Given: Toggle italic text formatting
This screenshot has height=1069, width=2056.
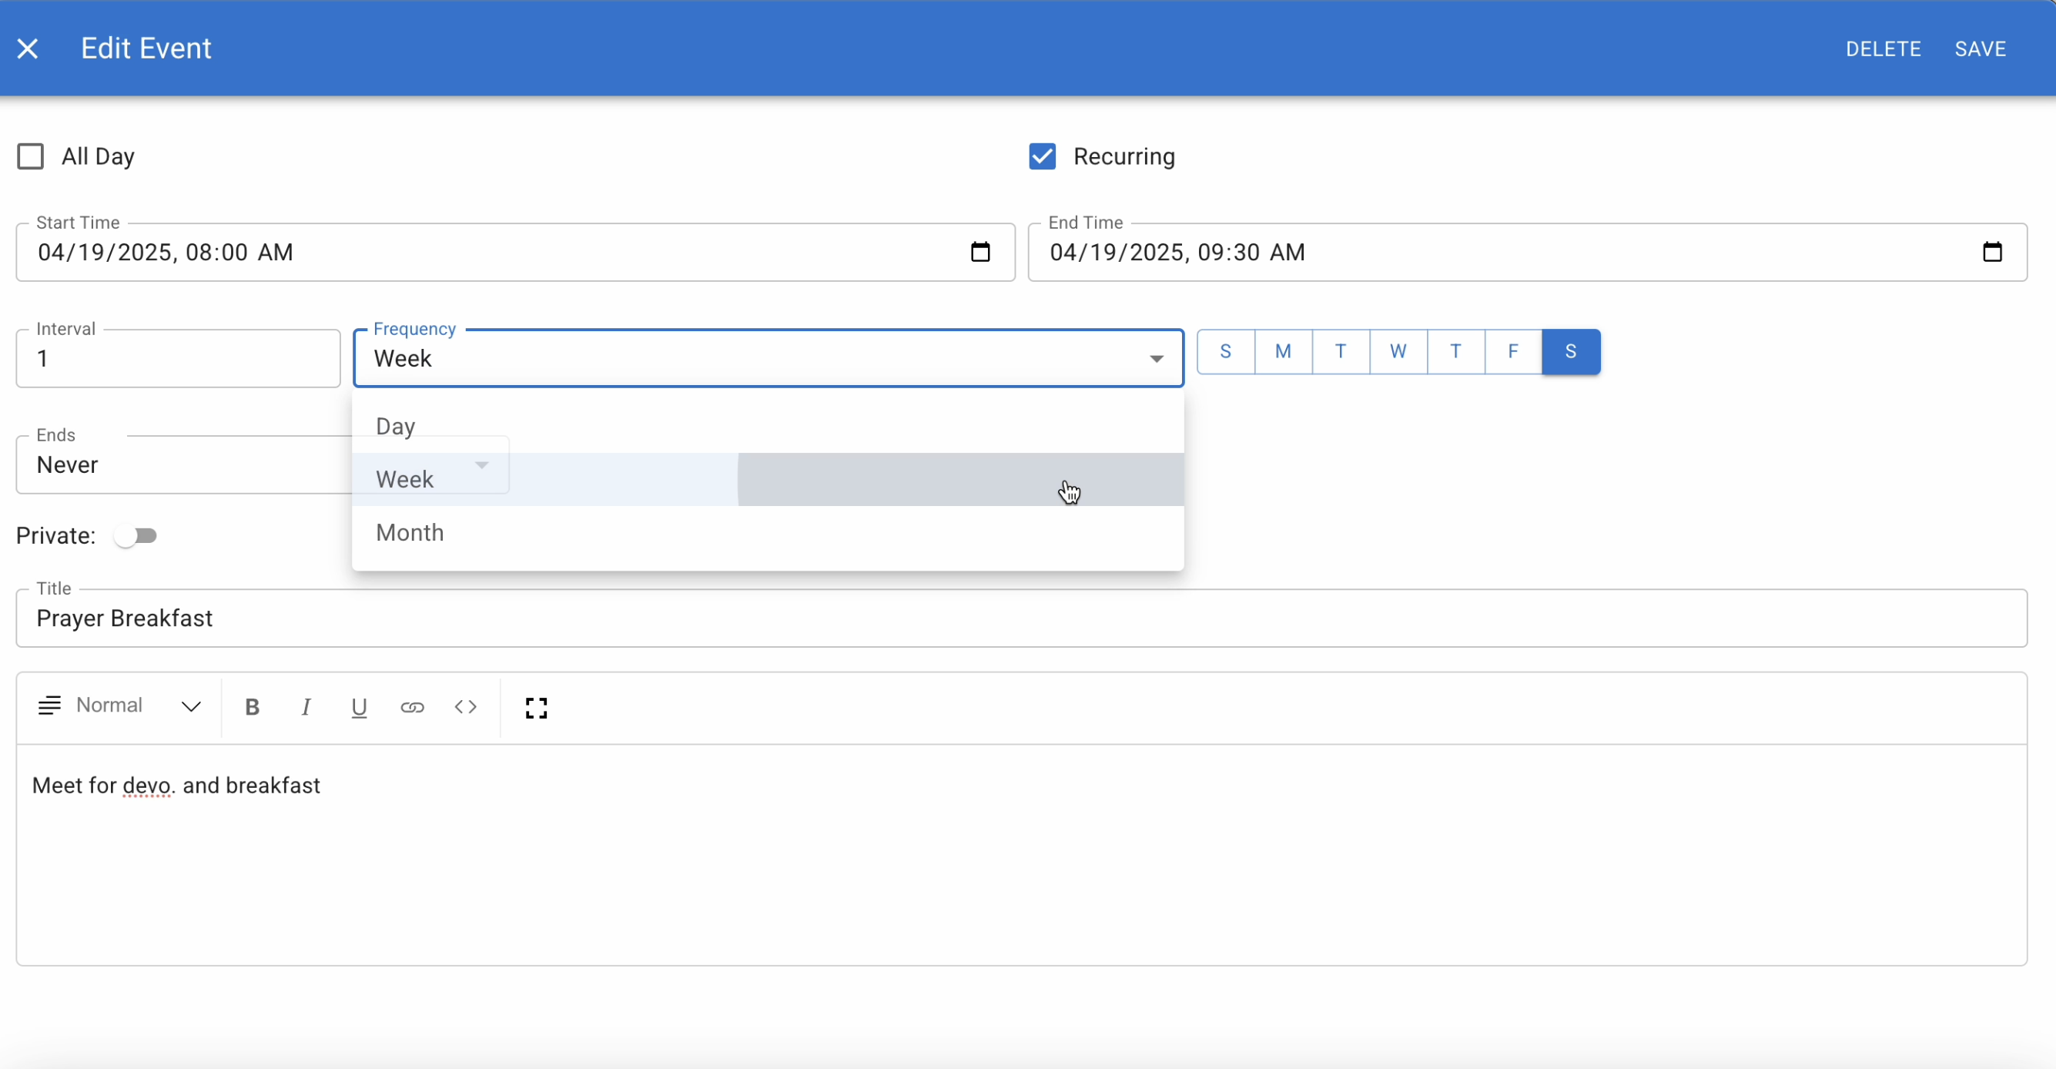Looking at the screenshot, I should tap(306, 707).
